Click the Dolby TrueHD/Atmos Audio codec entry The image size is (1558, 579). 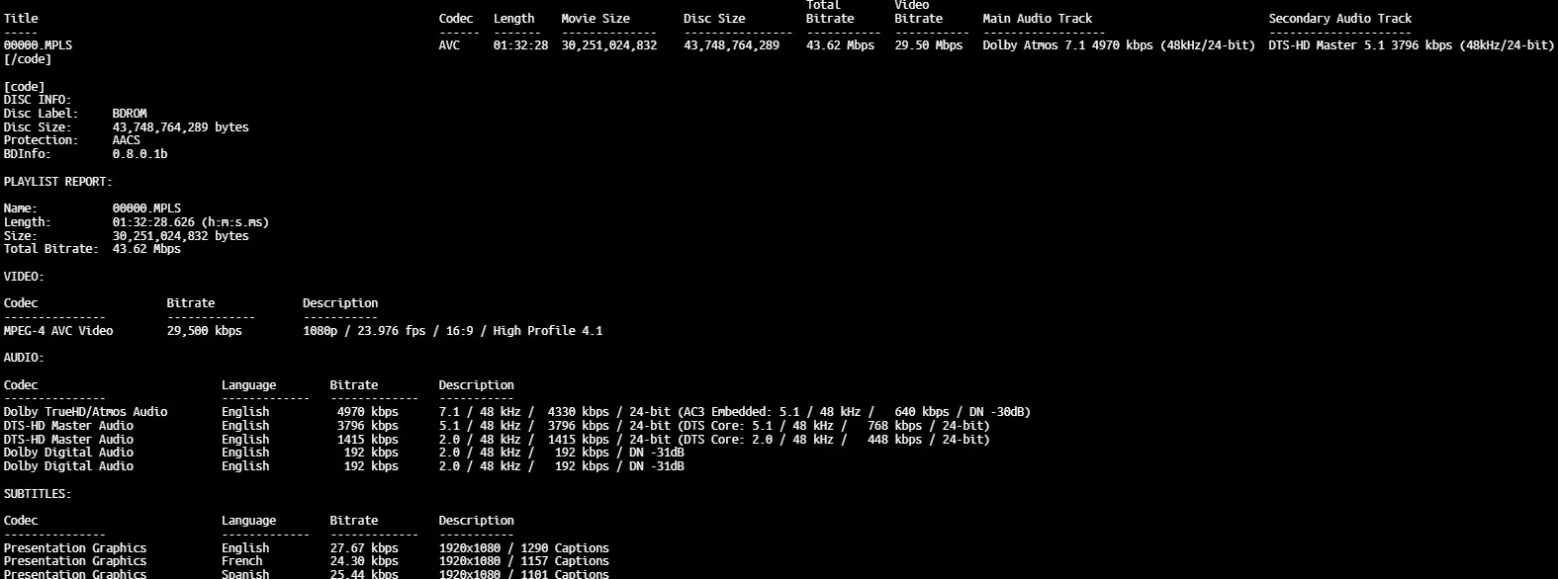(85, 412)
